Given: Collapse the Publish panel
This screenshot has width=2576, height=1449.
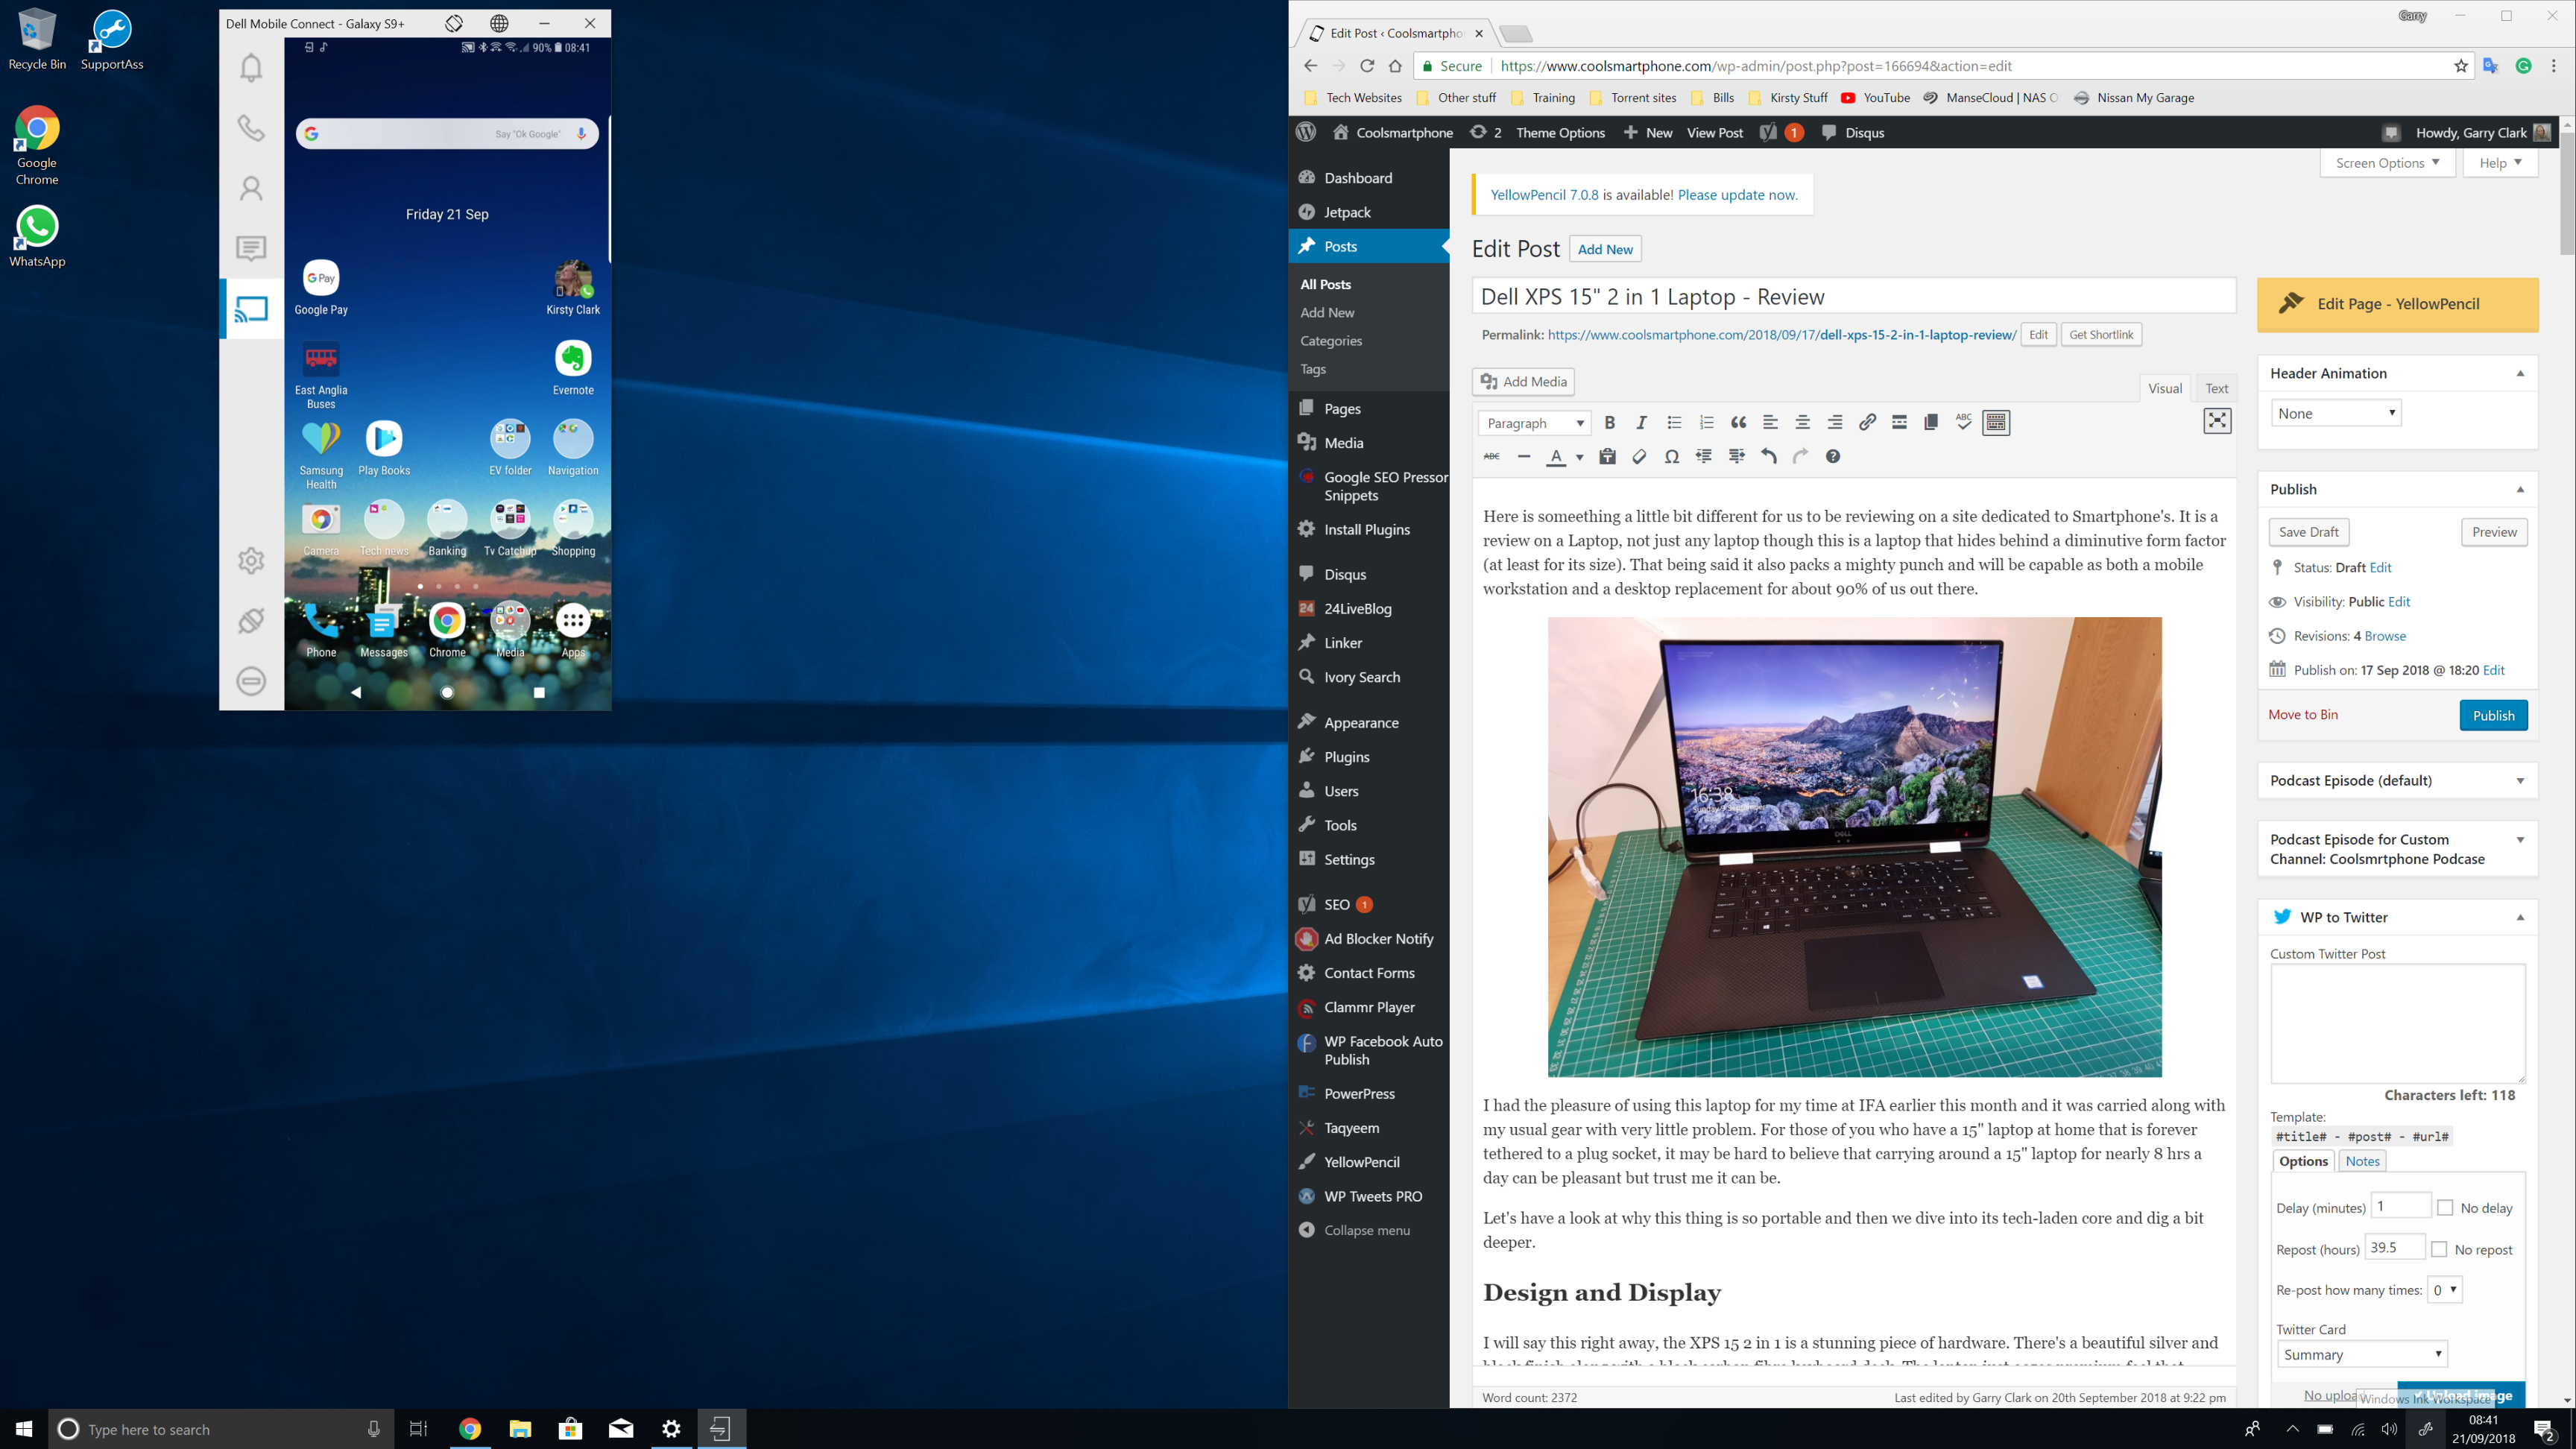Looking at the screenshot, I should (2520, 490).
